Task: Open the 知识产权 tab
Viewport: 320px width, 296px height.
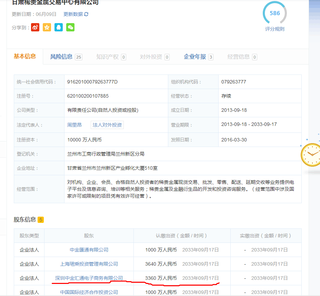Action: pos(107,57)
